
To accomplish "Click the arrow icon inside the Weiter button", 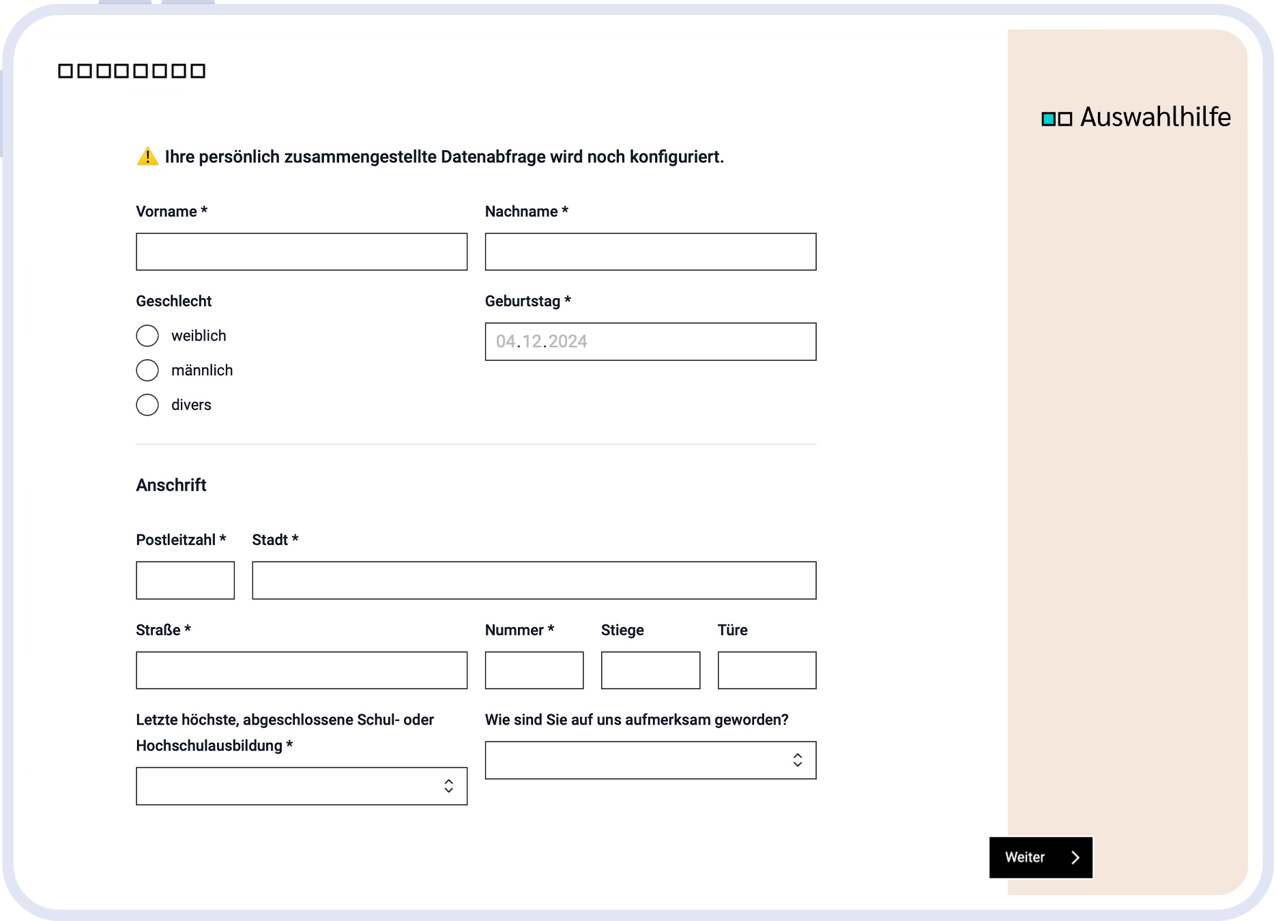I will tap(1077, 858).
